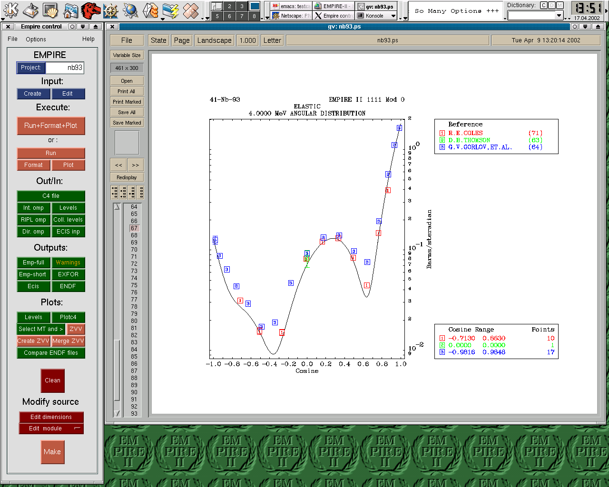This screenshot has width=609, height=487.
Task: Go to previous page << button
Action: pos(118,165)
